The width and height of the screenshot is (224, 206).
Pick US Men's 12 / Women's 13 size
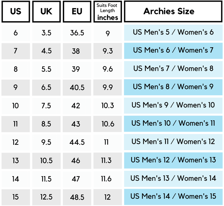173,161
